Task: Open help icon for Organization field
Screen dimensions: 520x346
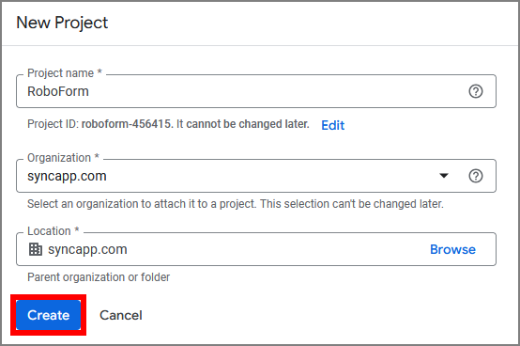Action: coord(476,176)
